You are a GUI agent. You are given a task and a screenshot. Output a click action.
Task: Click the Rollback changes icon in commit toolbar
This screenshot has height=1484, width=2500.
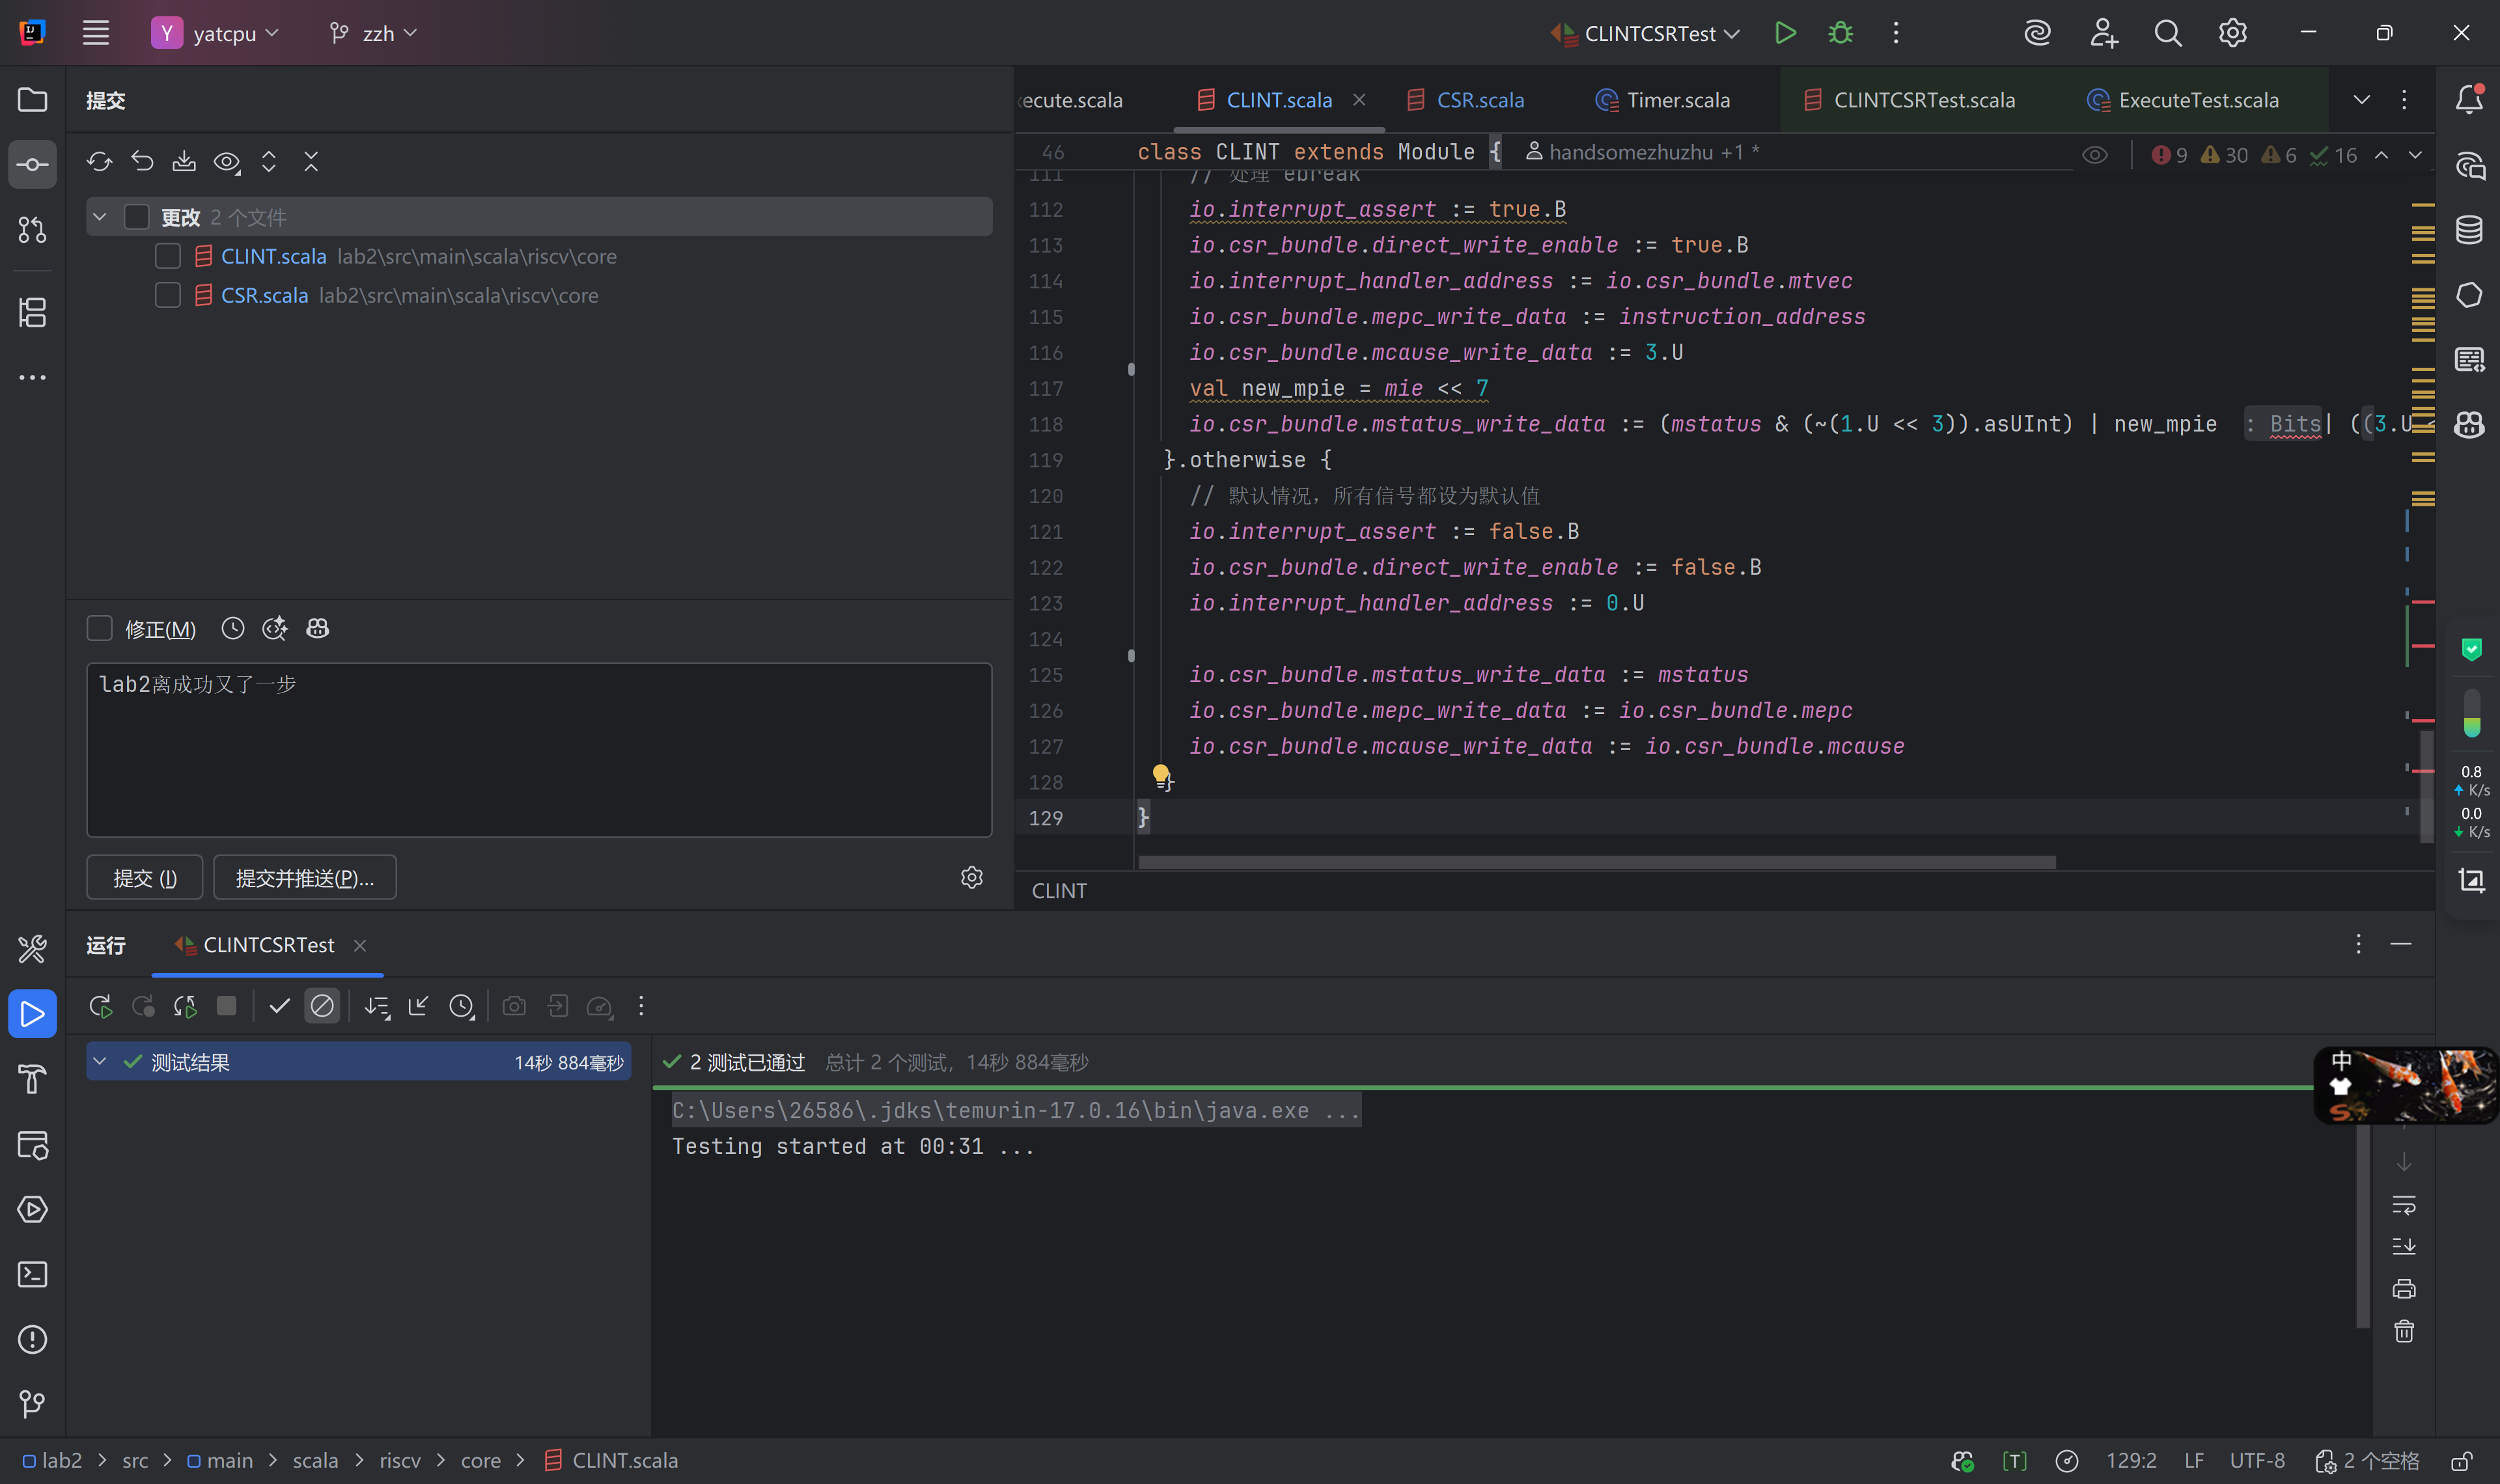pos(142,161)
